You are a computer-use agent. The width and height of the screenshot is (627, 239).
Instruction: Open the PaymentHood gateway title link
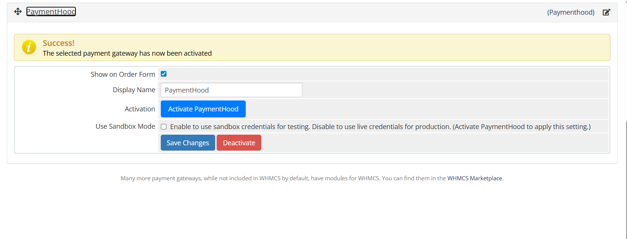pos(51,12)
